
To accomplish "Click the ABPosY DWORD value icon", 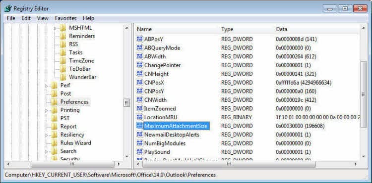I will (x=140, y=39).
